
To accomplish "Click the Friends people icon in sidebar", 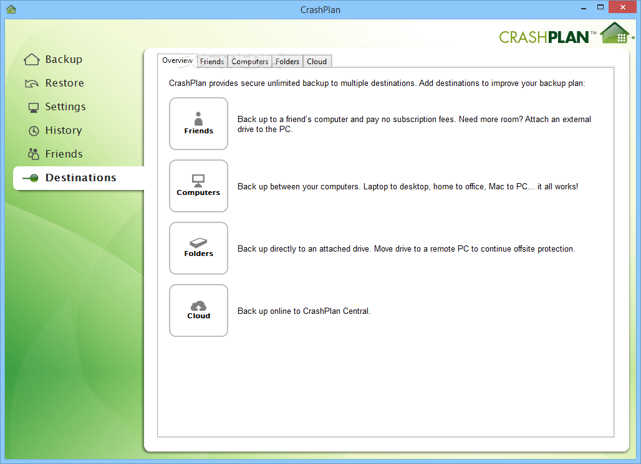I will click(33, 154).
